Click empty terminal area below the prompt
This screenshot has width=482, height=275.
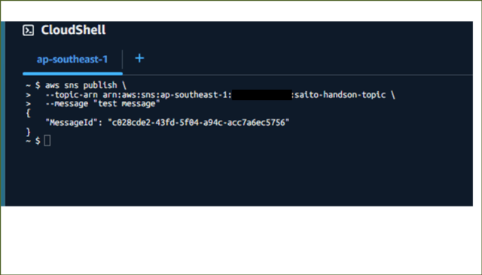pos(239,176)
